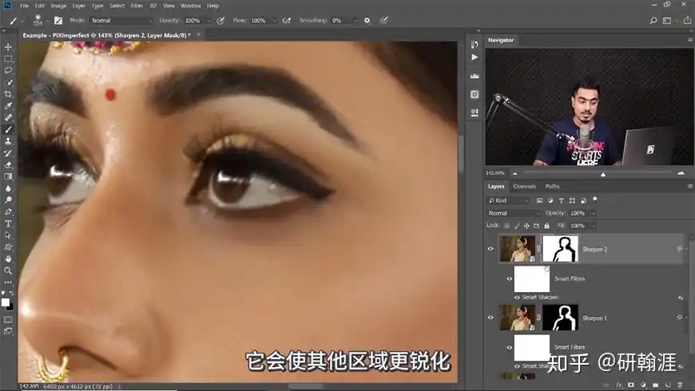Image resolution: width=695 pixels, height=391 pixels.
Task: Open the Layers panel Opacity dropdown
Action: [x=593, y=213]
